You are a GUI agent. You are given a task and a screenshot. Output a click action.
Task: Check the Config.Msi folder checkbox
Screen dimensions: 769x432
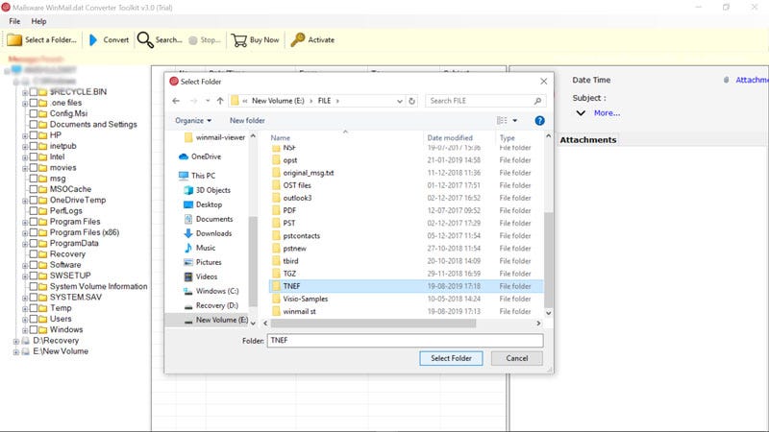click(34, 113)
